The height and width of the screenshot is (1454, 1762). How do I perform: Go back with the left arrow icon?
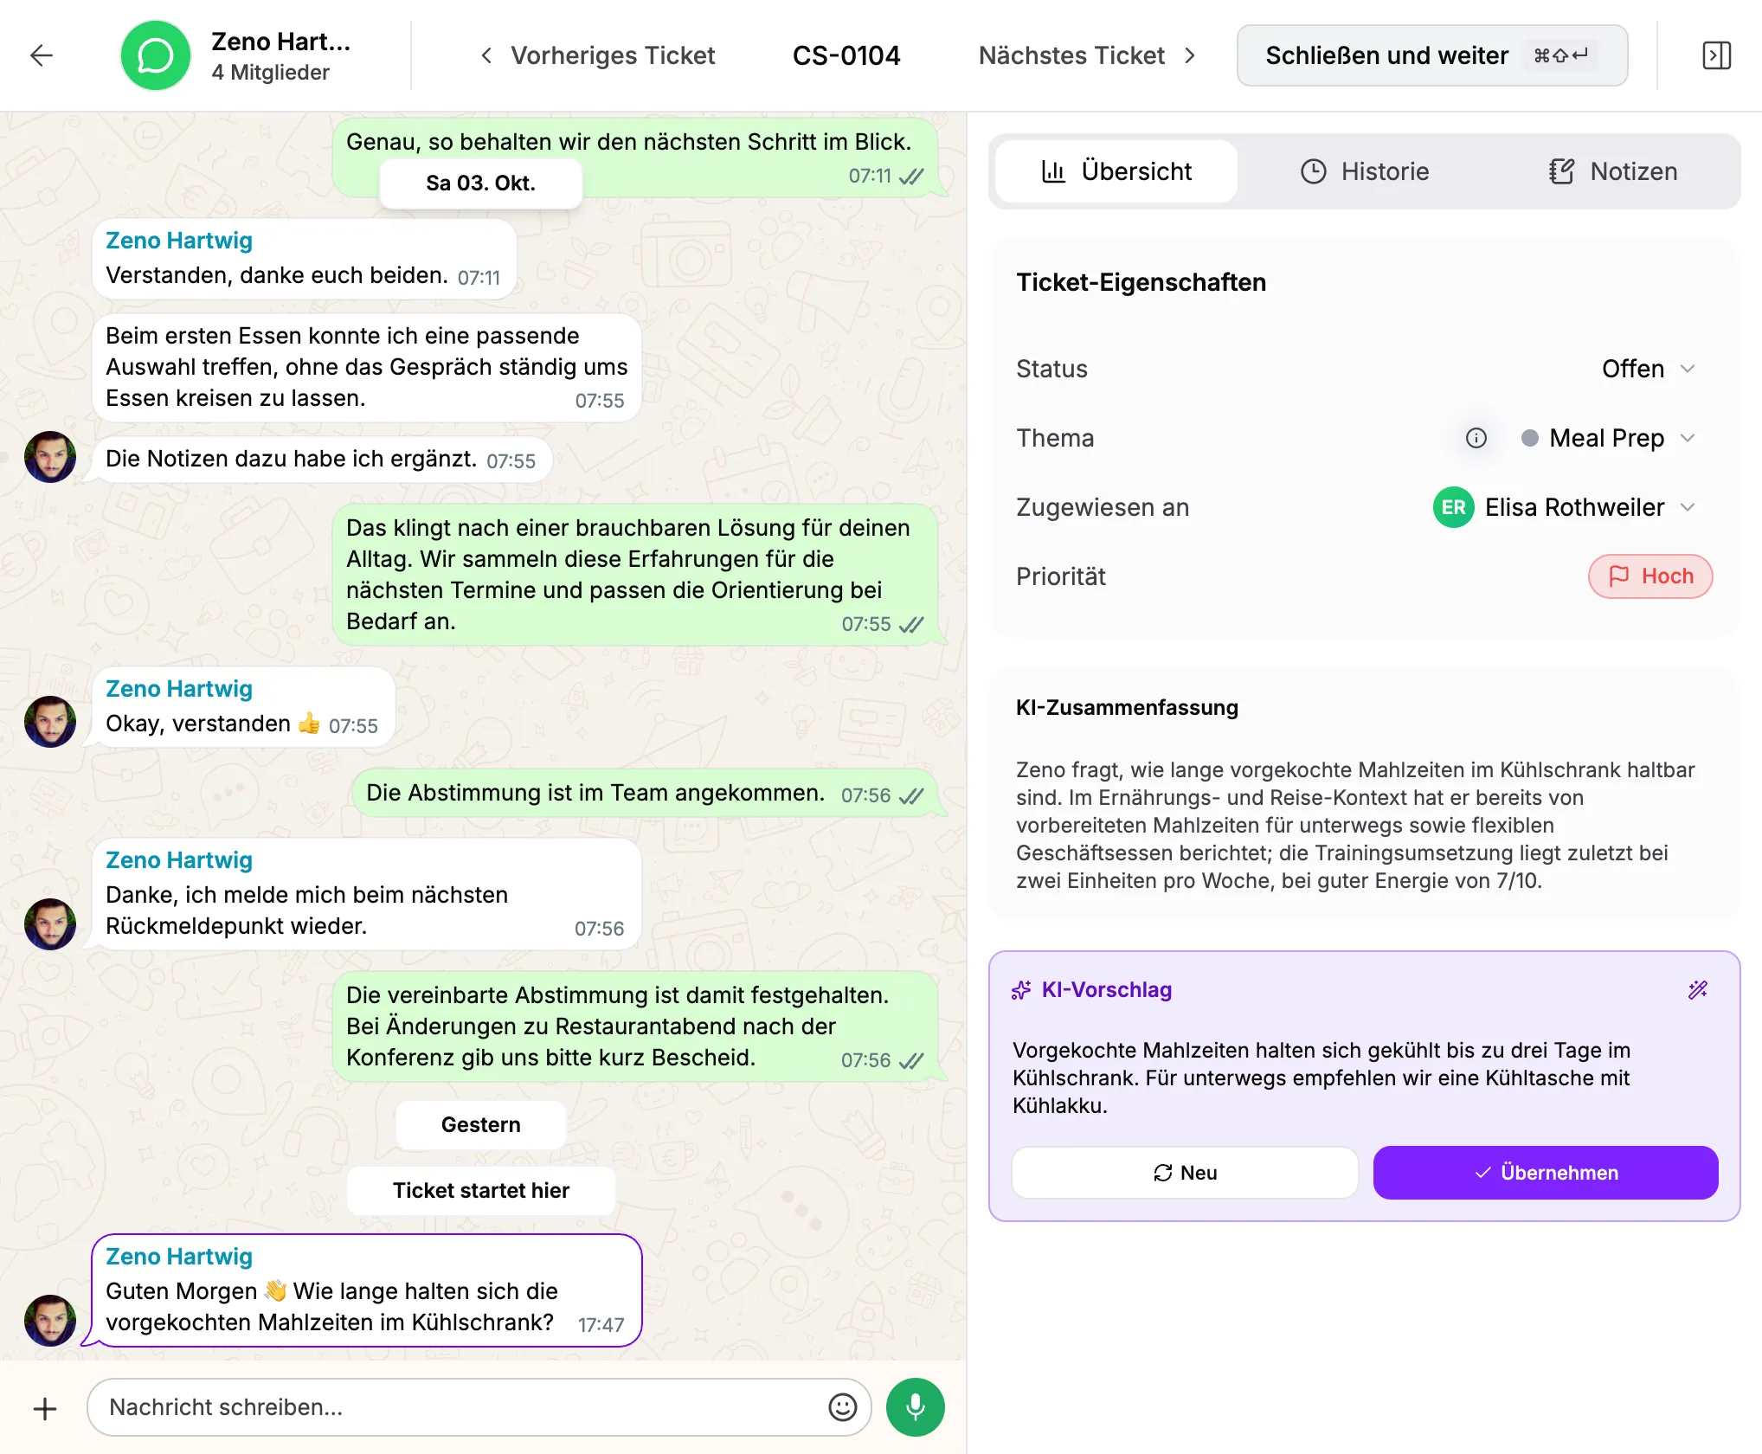point(42,55)
